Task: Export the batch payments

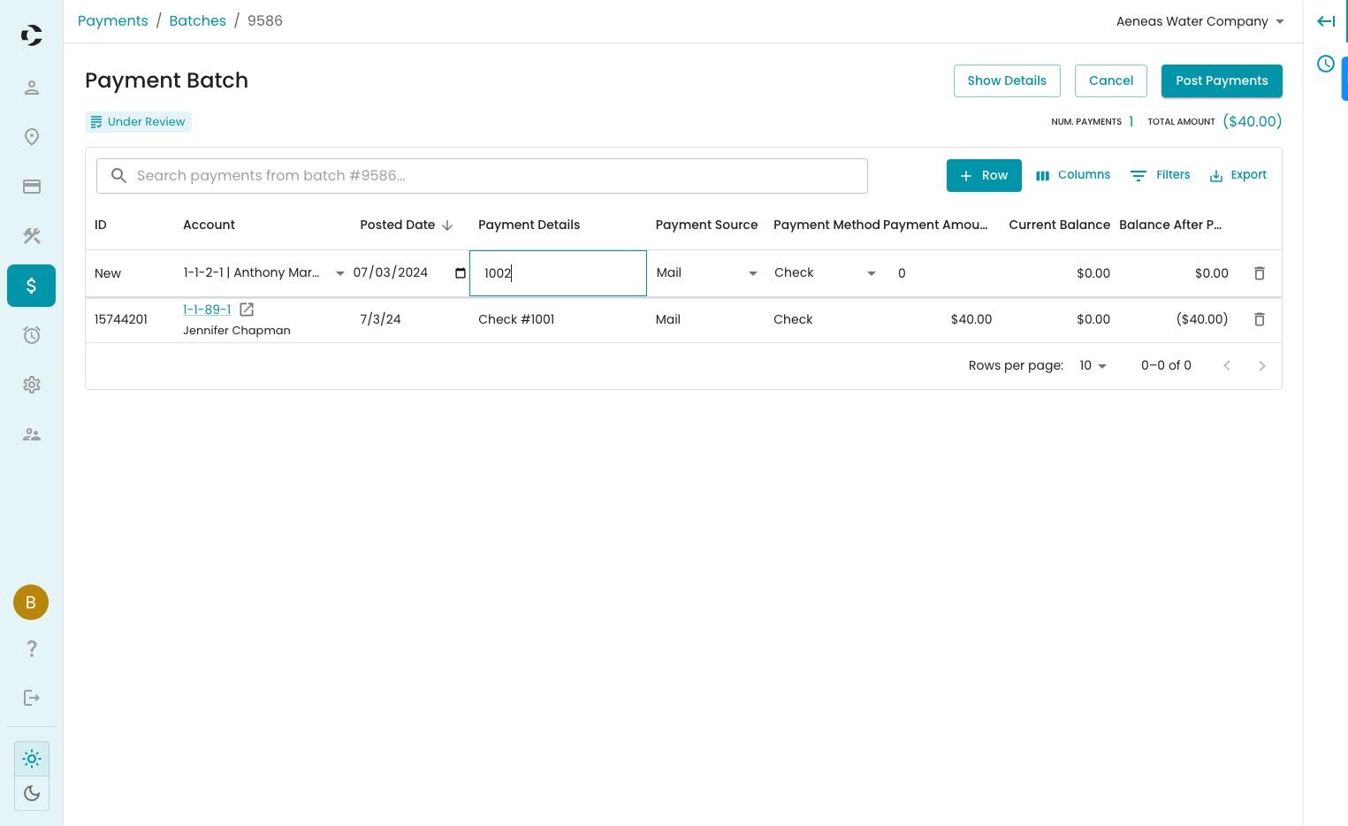Action: pos(1238,175)
